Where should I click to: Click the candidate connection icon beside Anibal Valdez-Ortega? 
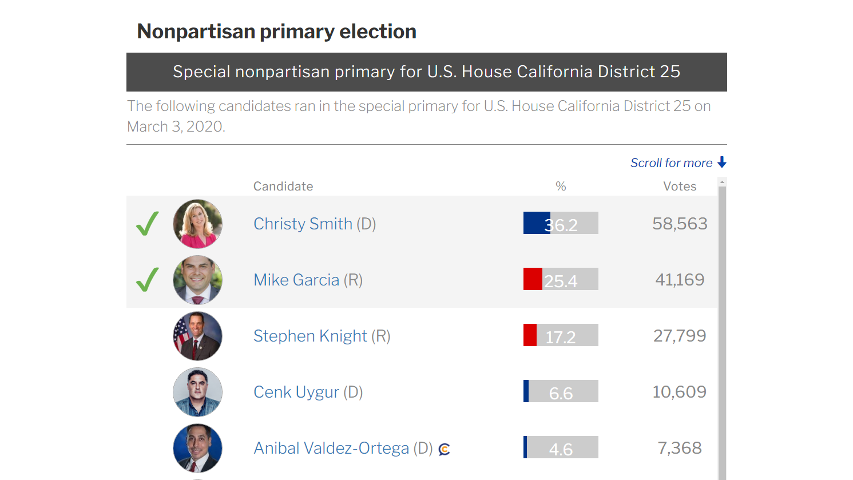pyautogui.click(x=445, y=449)
